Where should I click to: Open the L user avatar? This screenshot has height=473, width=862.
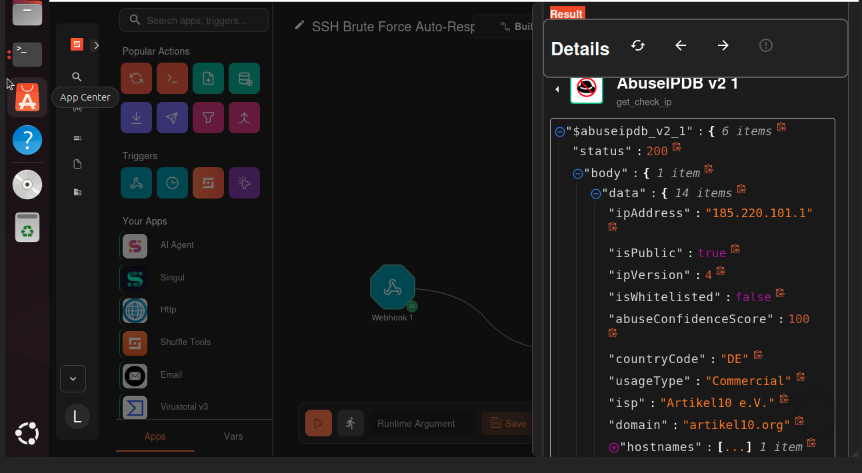pos(77,417)
